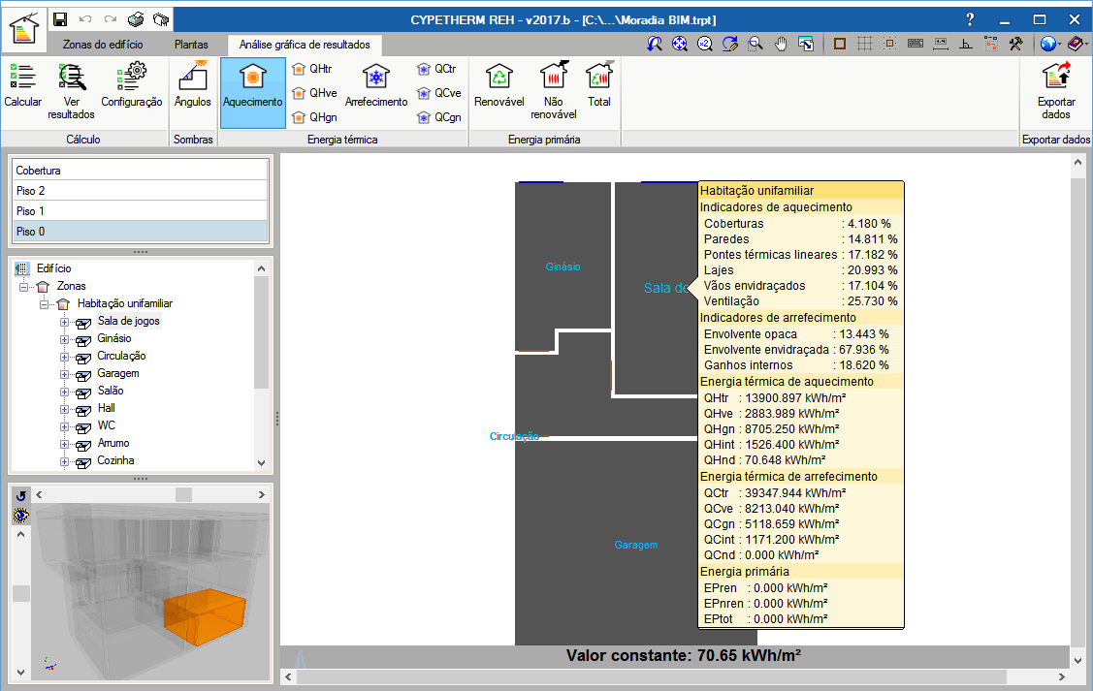Click the dimension measuring icon
Image resolution: width=1093 pixels, height=691 pixels.
(x=941, y=44)
